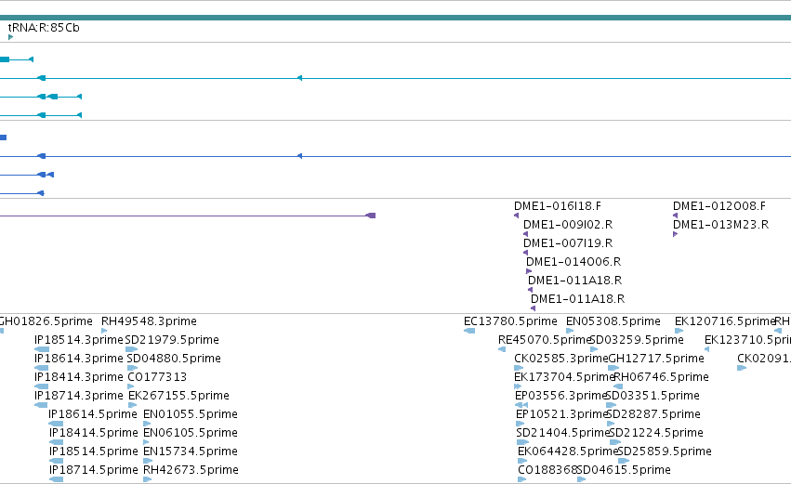Select the small arrow glyph under tRNA:R:85Cb
Screen dimensions: 791x484
(10, 37)
